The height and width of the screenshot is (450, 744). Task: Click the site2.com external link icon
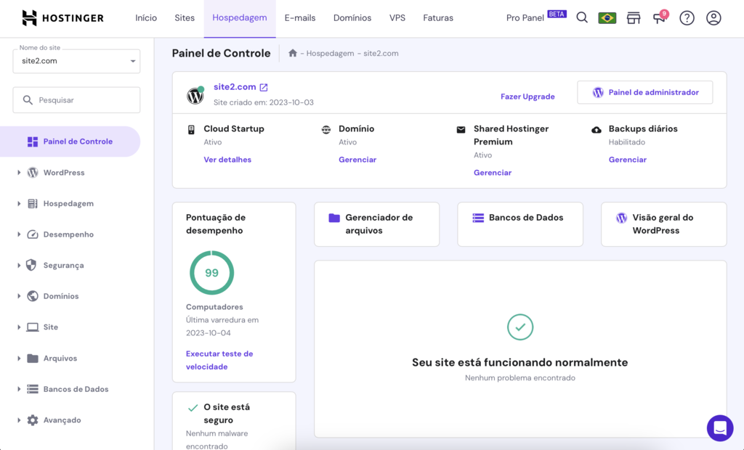[263, 86]
